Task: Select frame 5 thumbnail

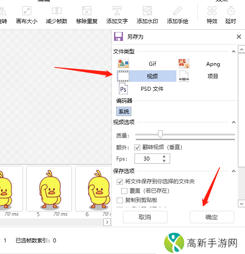Action: 49,189
